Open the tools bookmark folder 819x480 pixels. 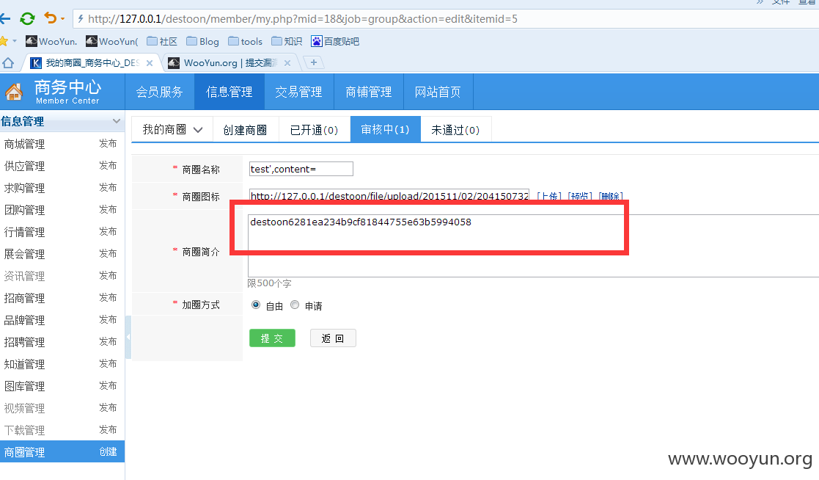click(x=245, y=41)
